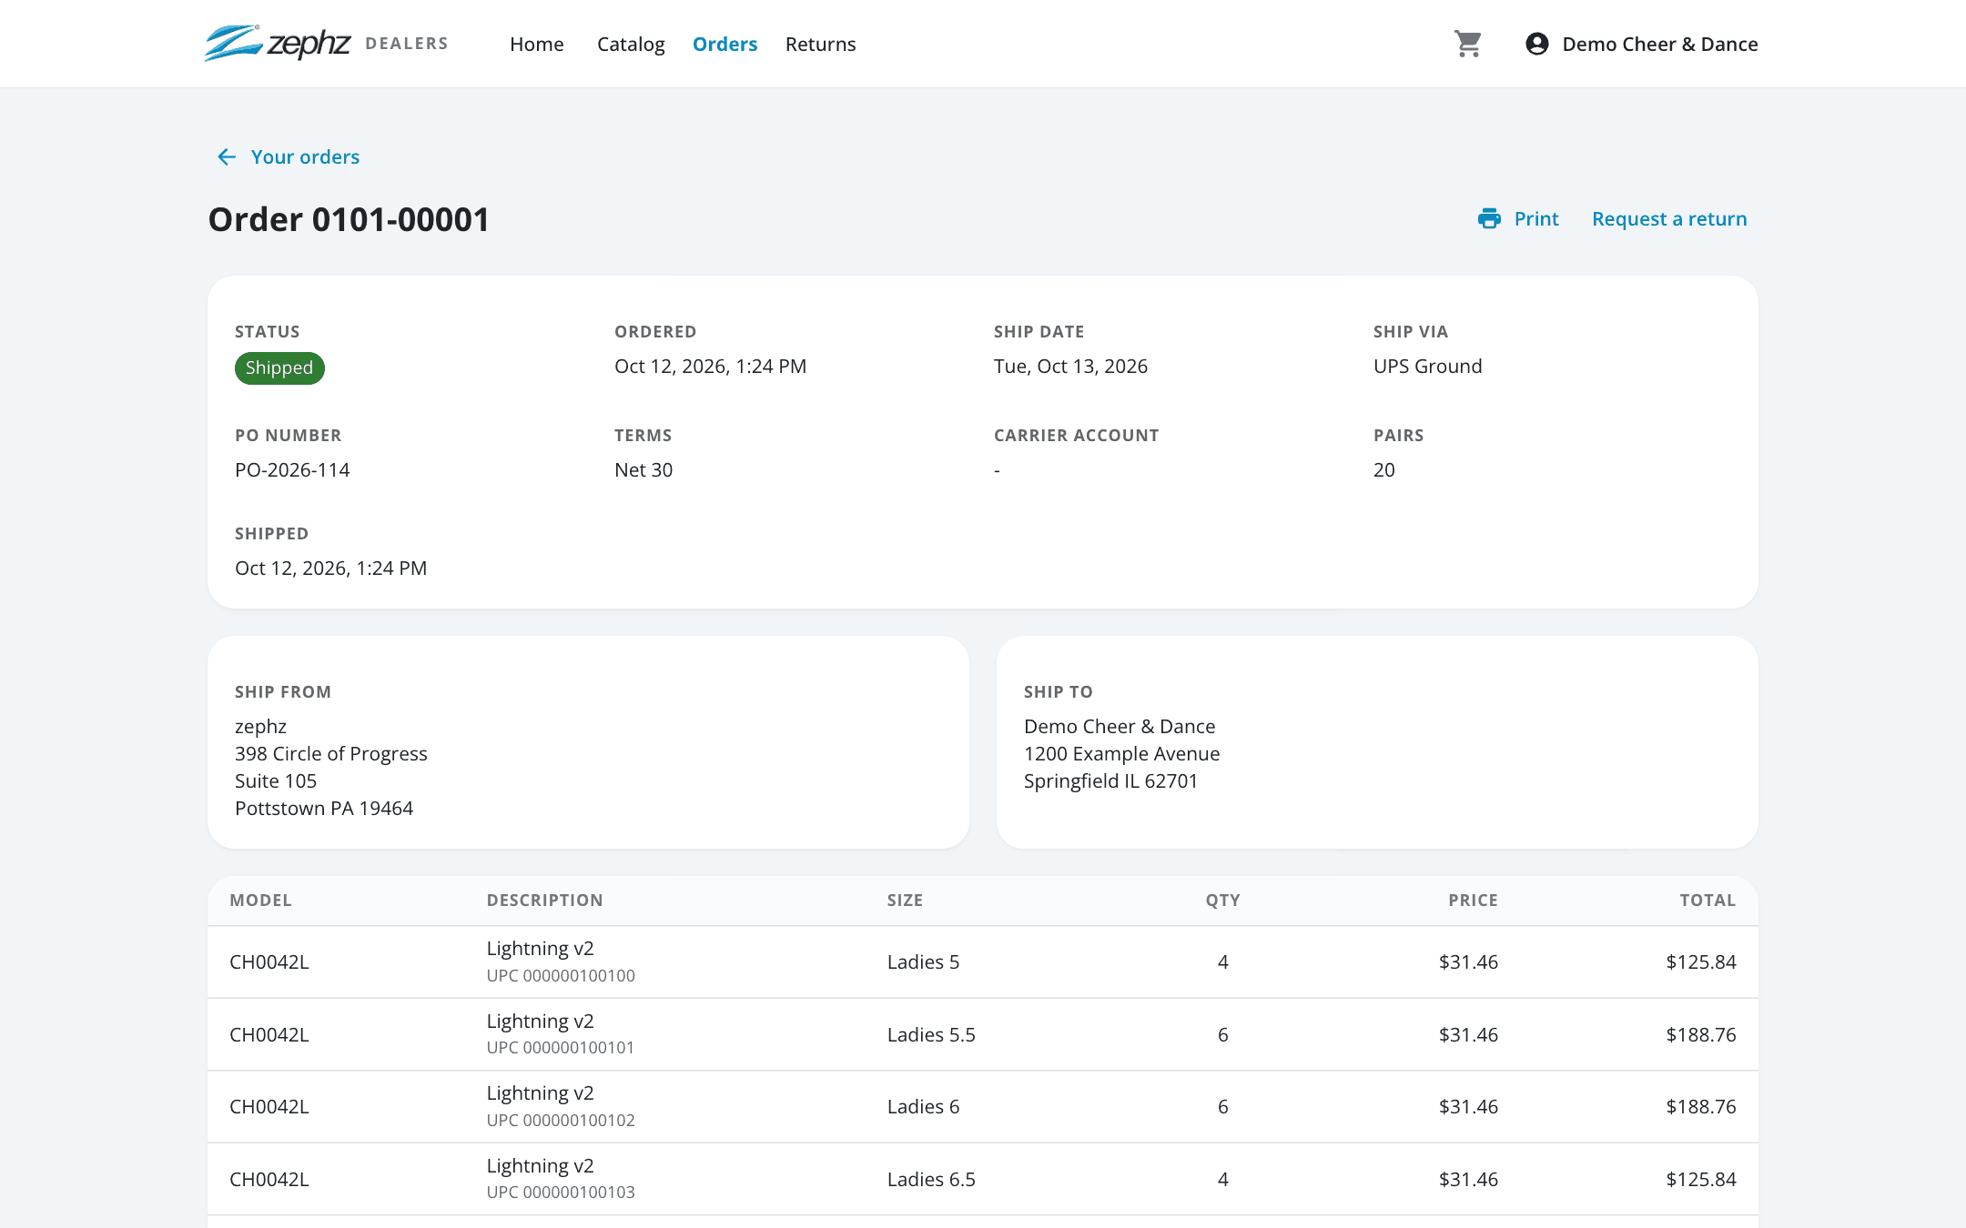Click the Ladies 6 size cell
This screenshot has width=1966, height=1228.
click(923, 1106)
